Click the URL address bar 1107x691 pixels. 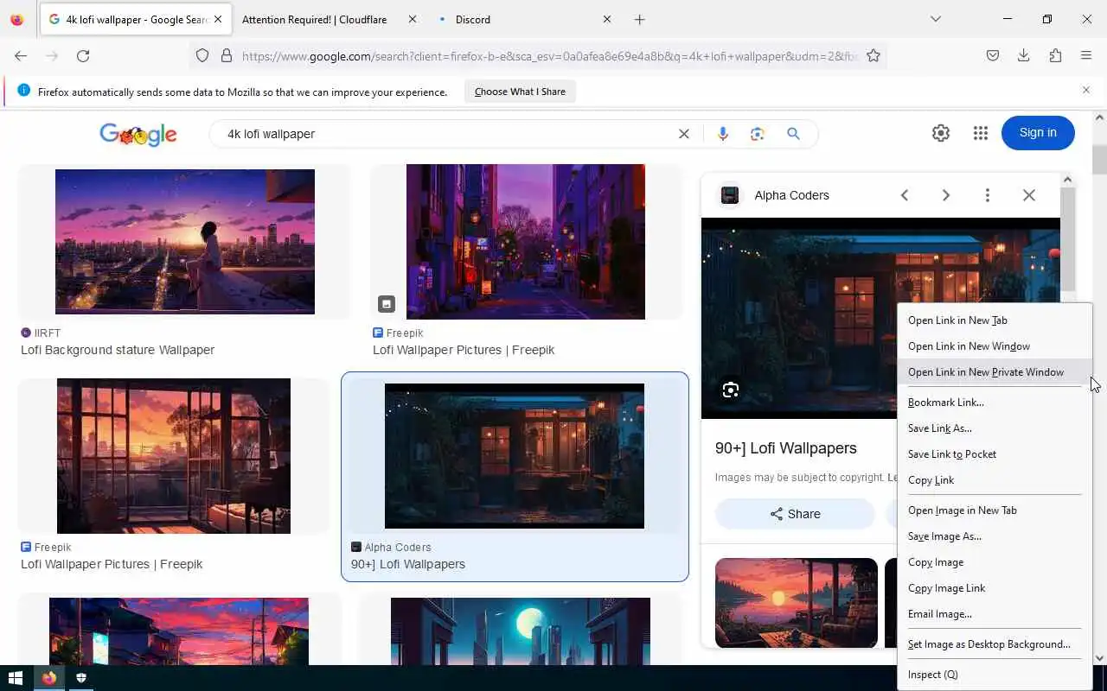tap(549, 56)
